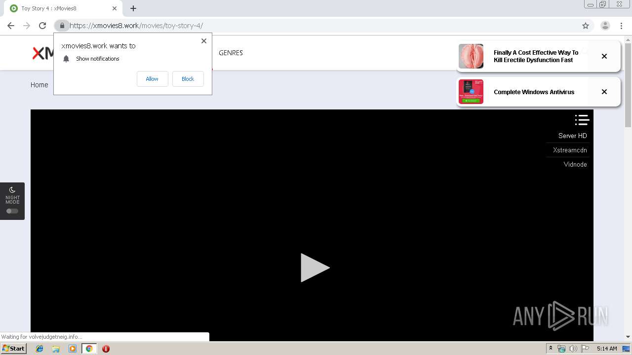The height and width of the screenshot is (355, 632).
Task: Dismiss the erectile dysfunction ad notification
Action: click(x=604, y=56)
